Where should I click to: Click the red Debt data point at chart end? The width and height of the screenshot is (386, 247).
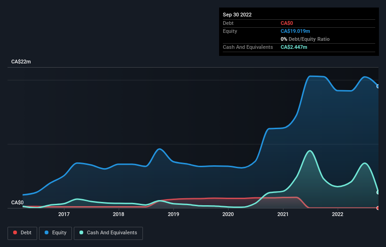(378, 208)
